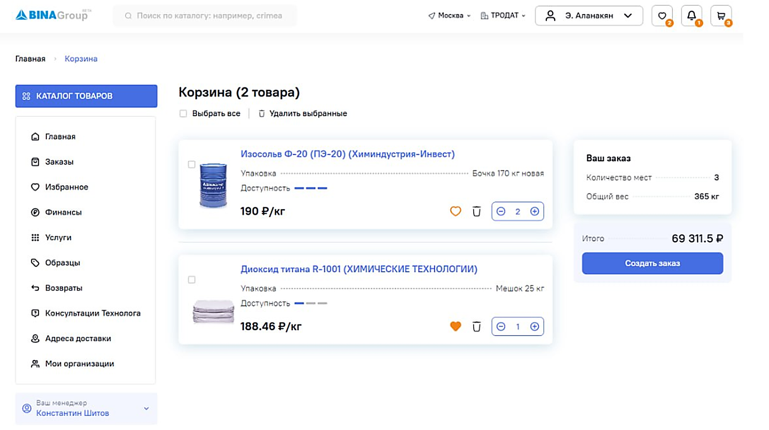769x430 pixels.
Task: Add Изосольв Ф-20 to favorites heart
Action: click(455, 211)
